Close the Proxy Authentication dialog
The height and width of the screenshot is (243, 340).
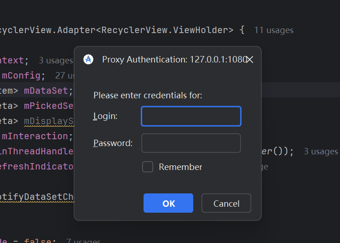250,60
